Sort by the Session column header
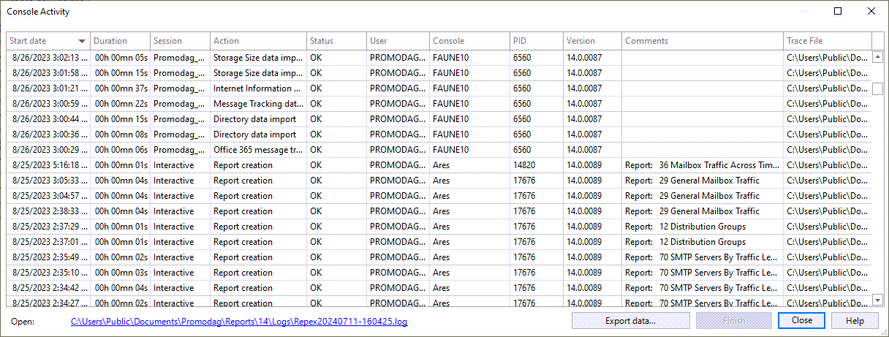Image resolution: width=889 pixels, height=337 pixels. tap(168, 41)
